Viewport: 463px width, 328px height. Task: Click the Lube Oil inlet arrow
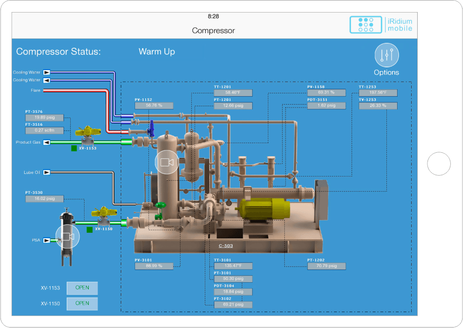pos(47,172)
